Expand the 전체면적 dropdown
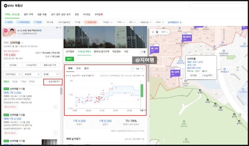The width and height of the screenshot is (249, 146). tap(32, 74)
